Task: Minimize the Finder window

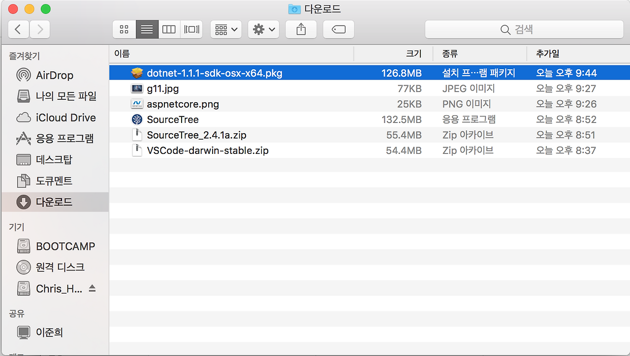Action: (x=30, y=9)
